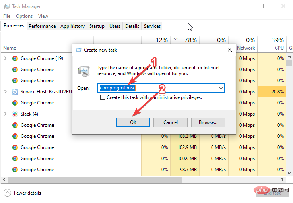Screen dimensions: 293x203
Task: Click Chrome icon in the 100.9 MB row
Action: pyautogui.click(x=15, y=159)
